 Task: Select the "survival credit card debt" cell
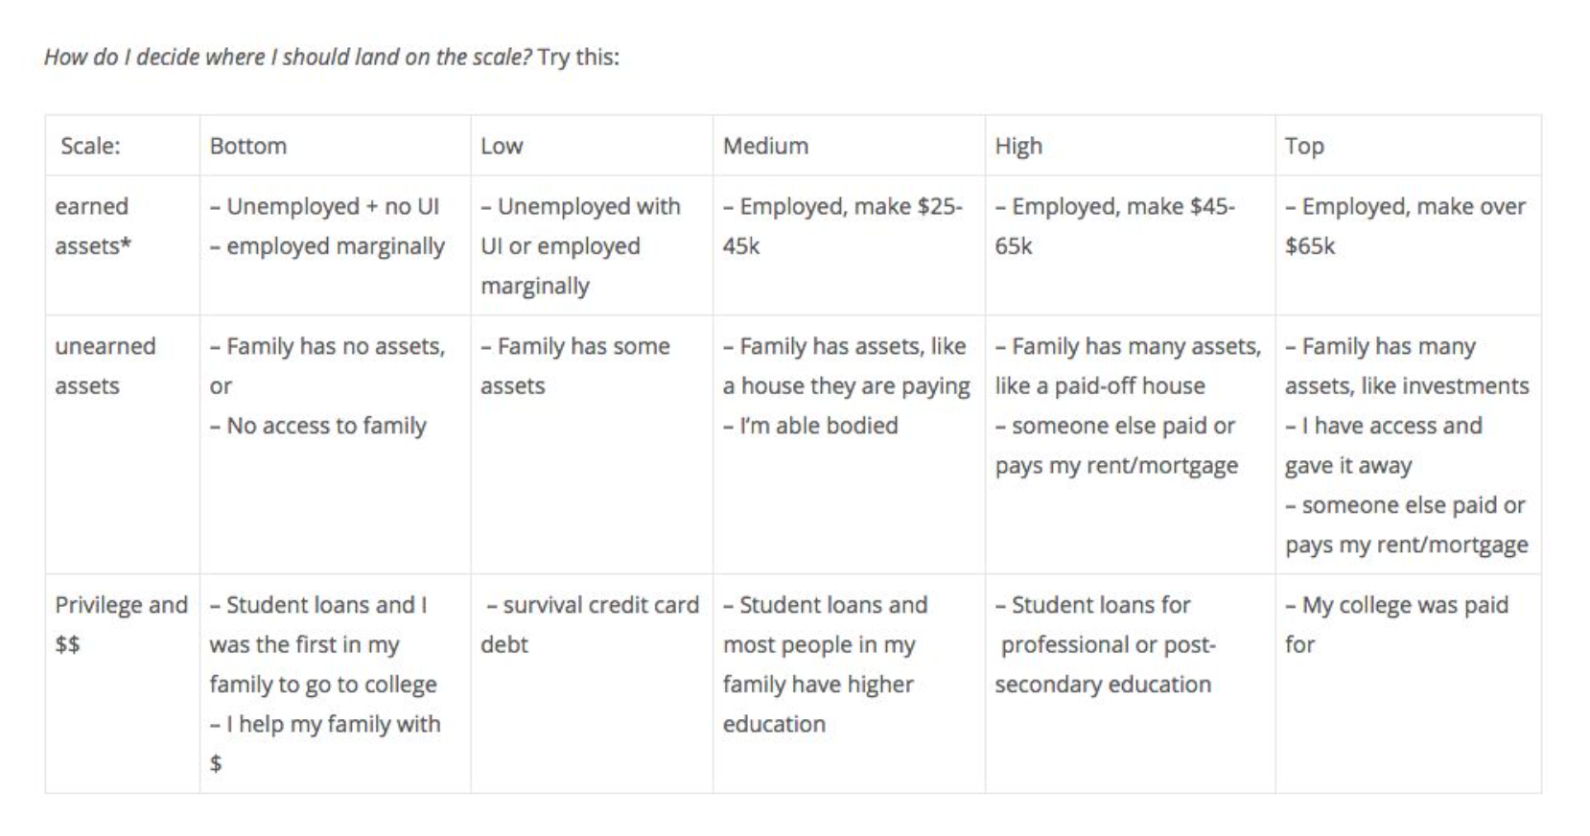tap(590, 624)
